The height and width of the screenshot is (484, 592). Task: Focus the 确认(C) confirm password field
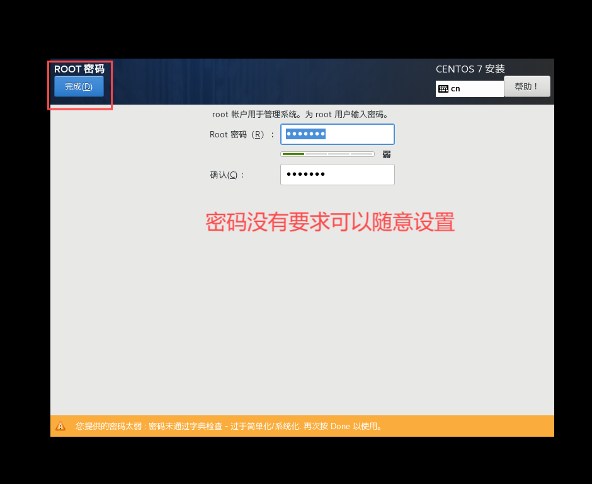(337, 175)
